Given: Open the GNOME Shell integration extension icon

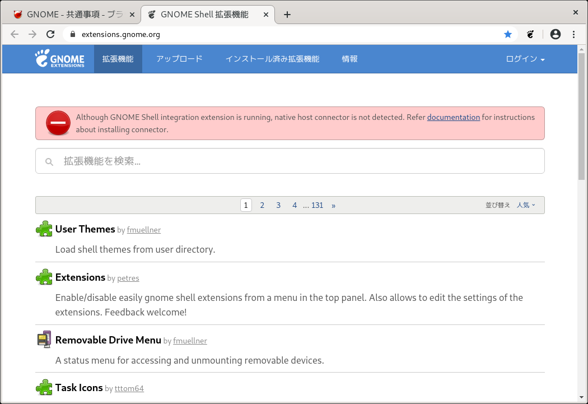Looking at the screenshot, I should point(530,35).
